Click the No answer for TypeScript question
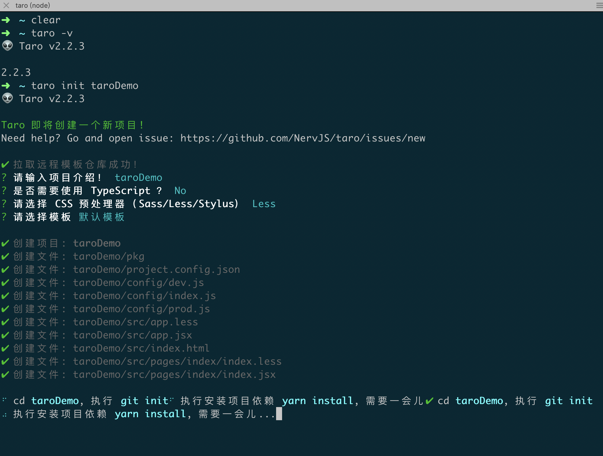This screenshot has width=603, height=456. point(180,191)
